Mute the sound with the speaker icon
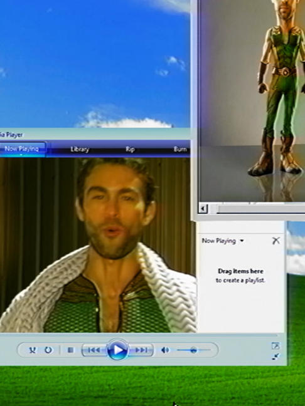305x406 pixels. point(165,350)
